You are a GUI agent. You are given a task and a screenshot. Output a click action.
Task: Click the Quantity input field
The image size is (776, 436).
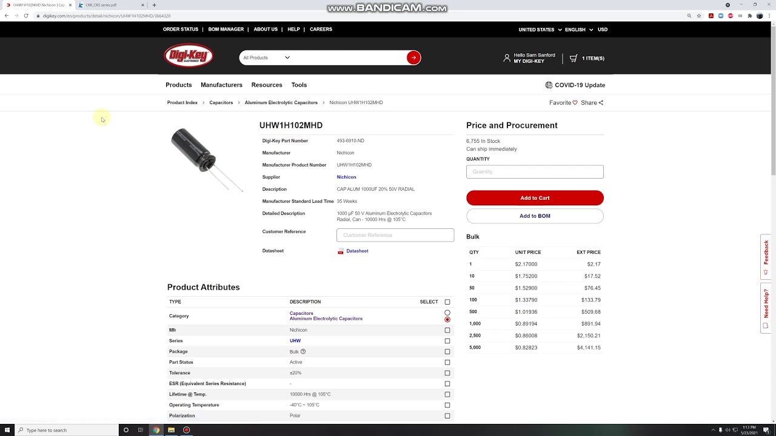(535, 171)
